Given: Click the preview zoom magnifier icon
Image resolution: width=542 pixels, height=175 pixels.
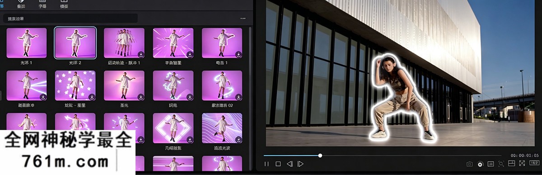Looking at the screenshot, I should pos(501,164).
